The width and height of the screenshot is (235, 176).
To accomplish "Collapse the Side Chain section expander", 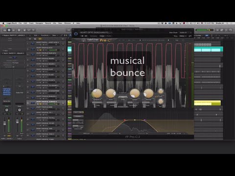I will tap(123, 107).
